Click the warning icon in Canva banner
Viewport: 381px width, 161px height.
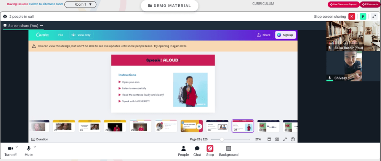pyautogui.click(x=34, y=46)
